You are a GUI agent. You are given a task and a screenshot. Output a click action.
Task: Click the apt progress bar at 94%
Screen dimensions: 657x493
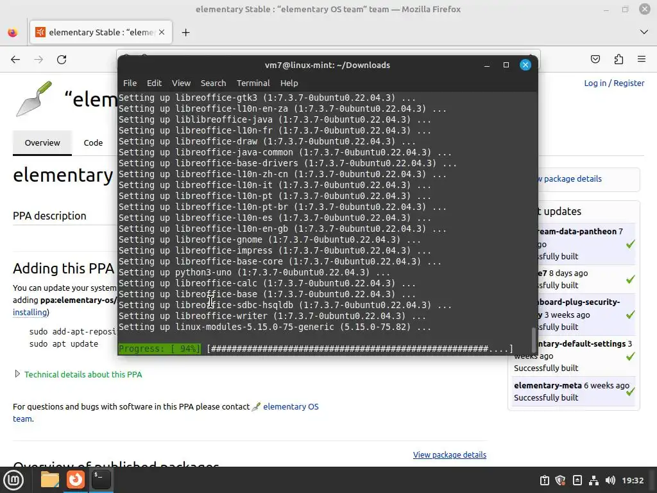pyautogui.click(x=316, y=349)
